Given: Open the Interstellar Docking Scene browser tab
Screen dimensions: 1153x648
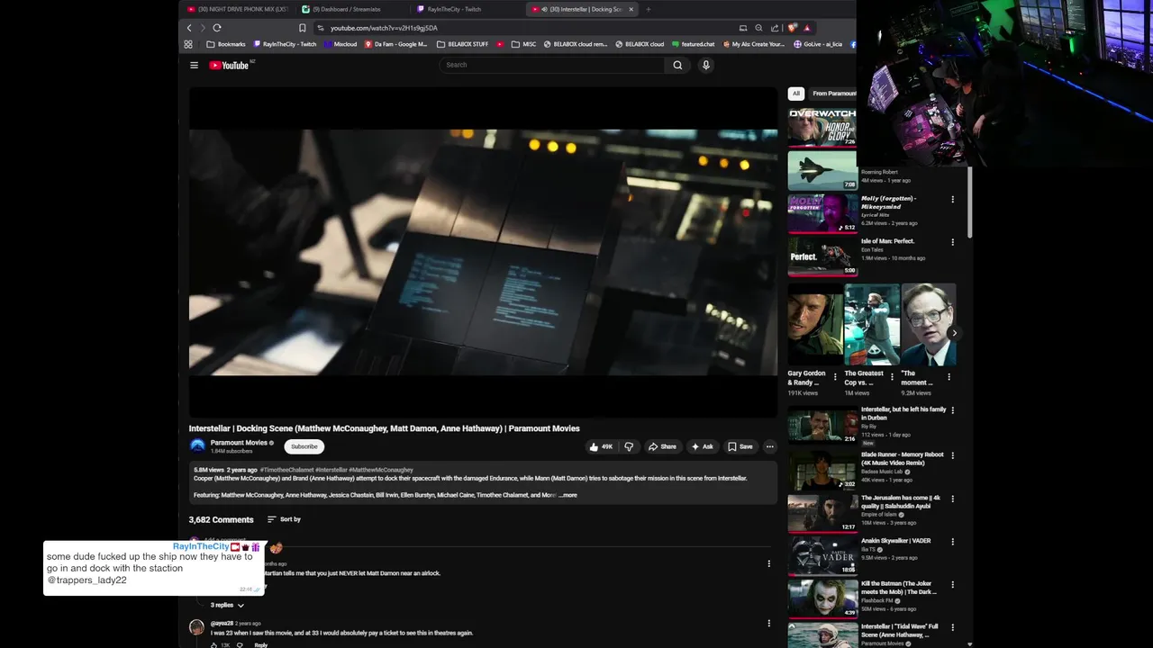Looking at the screenshot, I should pos(581,9).
